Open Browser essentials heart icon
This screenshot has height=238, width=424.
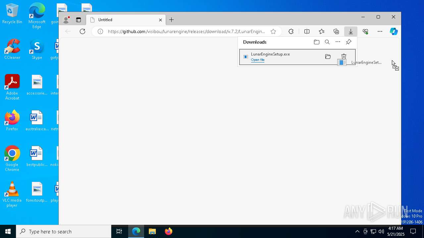click(x=365, y=31)
